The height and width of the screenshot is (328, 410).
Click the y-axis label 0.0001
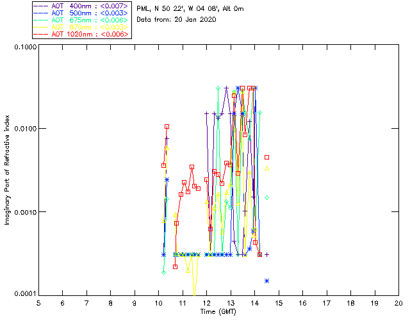coord(25,294)
